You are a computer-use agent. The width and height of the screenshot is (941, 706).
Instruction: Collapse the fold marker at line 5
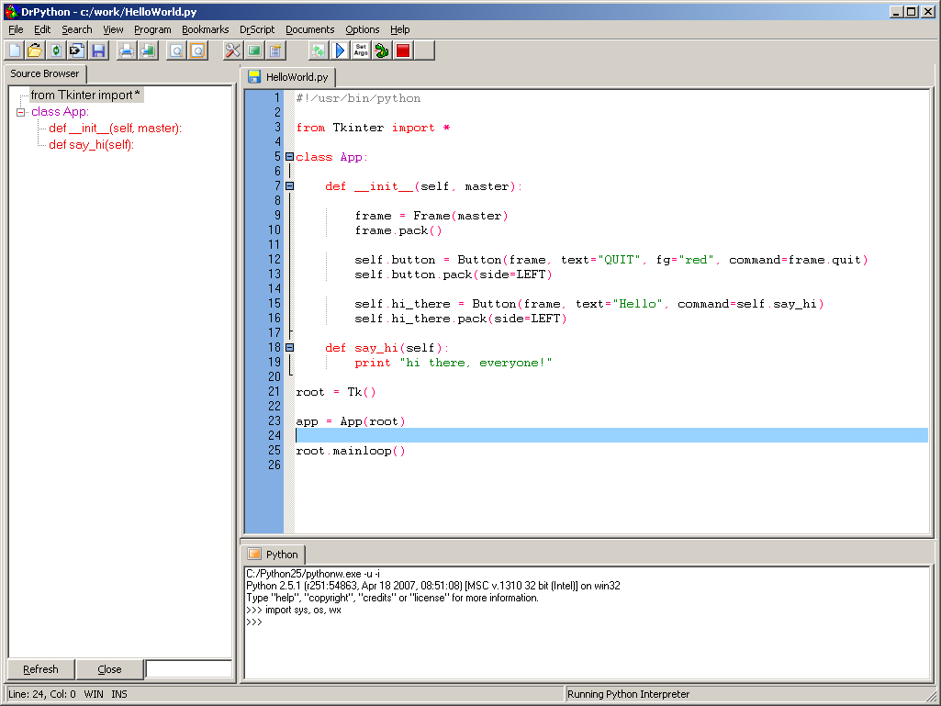[289, 157]
